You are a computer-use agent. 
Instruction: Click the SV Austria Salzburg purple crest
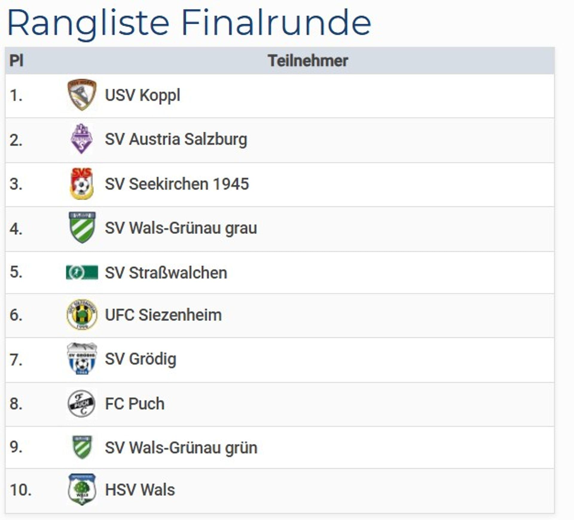click(81, 139)
